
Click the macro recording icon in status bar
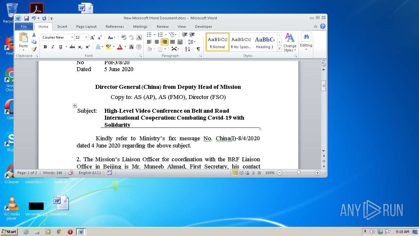point(109,173)
